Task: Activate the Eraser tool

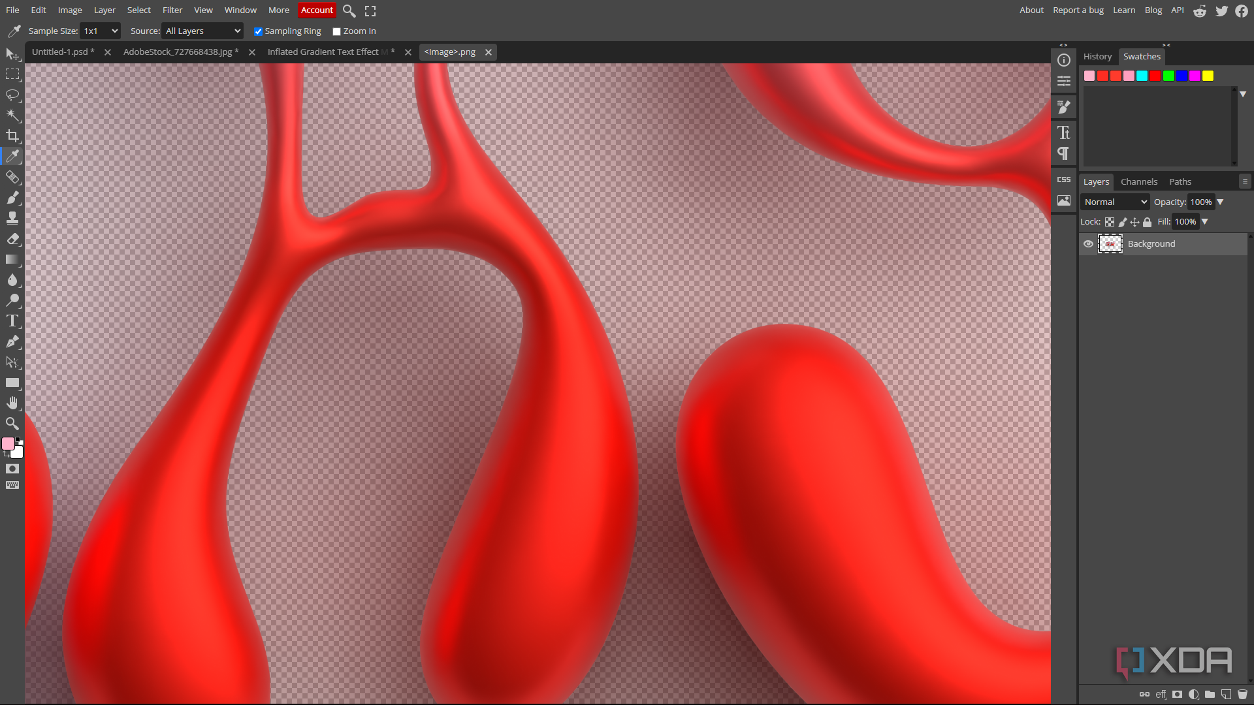Action: [x=12, y=239]
